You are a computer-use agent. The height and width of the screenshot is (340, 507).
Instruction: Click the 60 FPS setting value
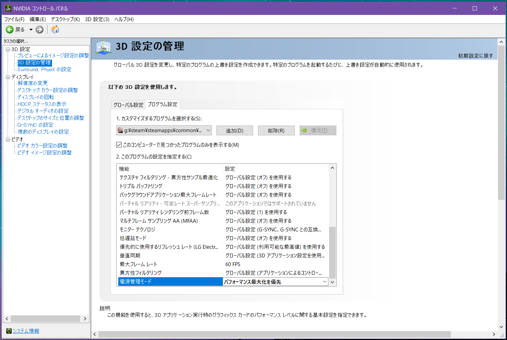click(233, 264)
